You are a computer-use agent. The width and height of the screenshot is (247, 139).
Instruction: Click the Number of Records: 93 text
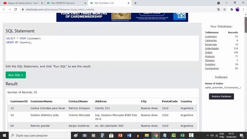[x=22, y=92]
